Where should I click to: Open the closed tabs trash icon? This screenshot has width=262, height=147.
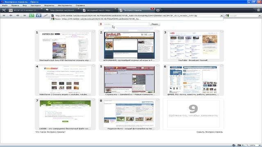(259, 10)
